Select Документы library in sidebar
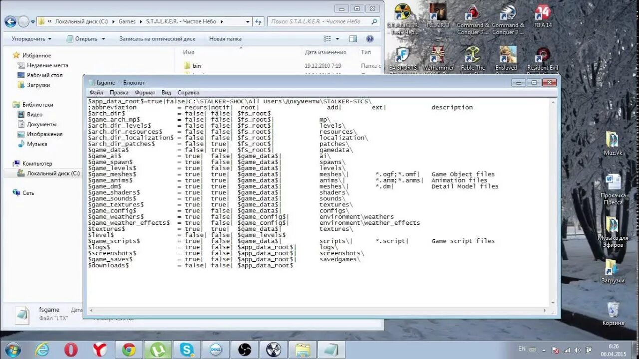 click(42, 124)
